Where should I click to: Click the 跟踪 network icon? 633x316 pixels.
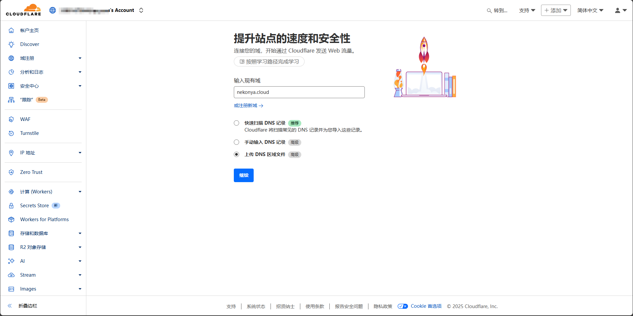11,100
